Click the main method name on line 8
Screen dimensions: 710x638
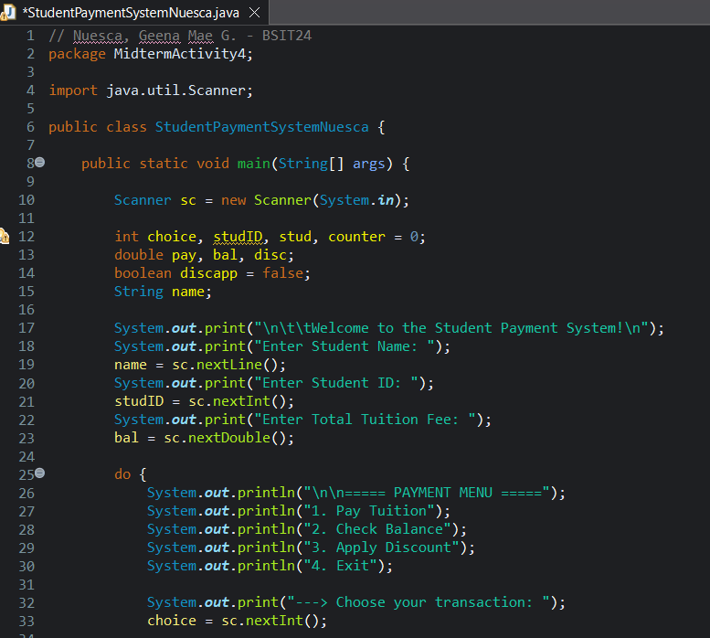(x=254, y=164)
